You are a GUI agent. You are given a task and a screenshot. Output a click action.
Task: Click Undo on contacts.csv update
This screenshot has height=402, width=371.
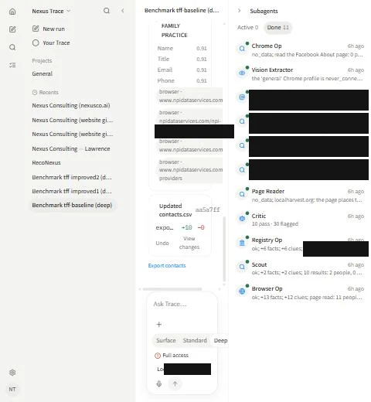point(162,243)
